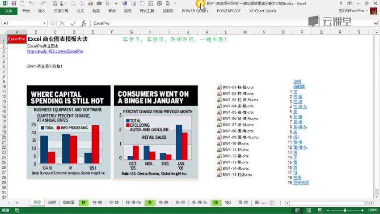This screenshot has width=380, height=214.
Task: Click the grid dots icon in toolbar
Action: coord(151,4)
